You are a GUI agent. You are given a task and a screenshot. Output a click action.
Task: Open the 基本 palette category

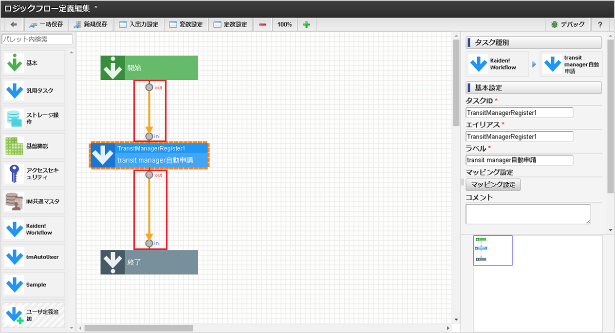click(34, 63)
